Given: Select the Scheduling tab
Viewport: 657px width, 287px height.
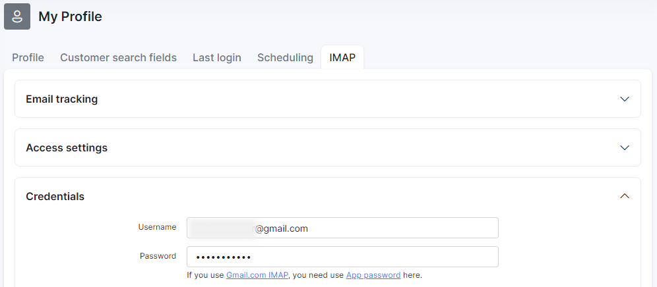Looking at the screenshot, I should pos(286,58).
